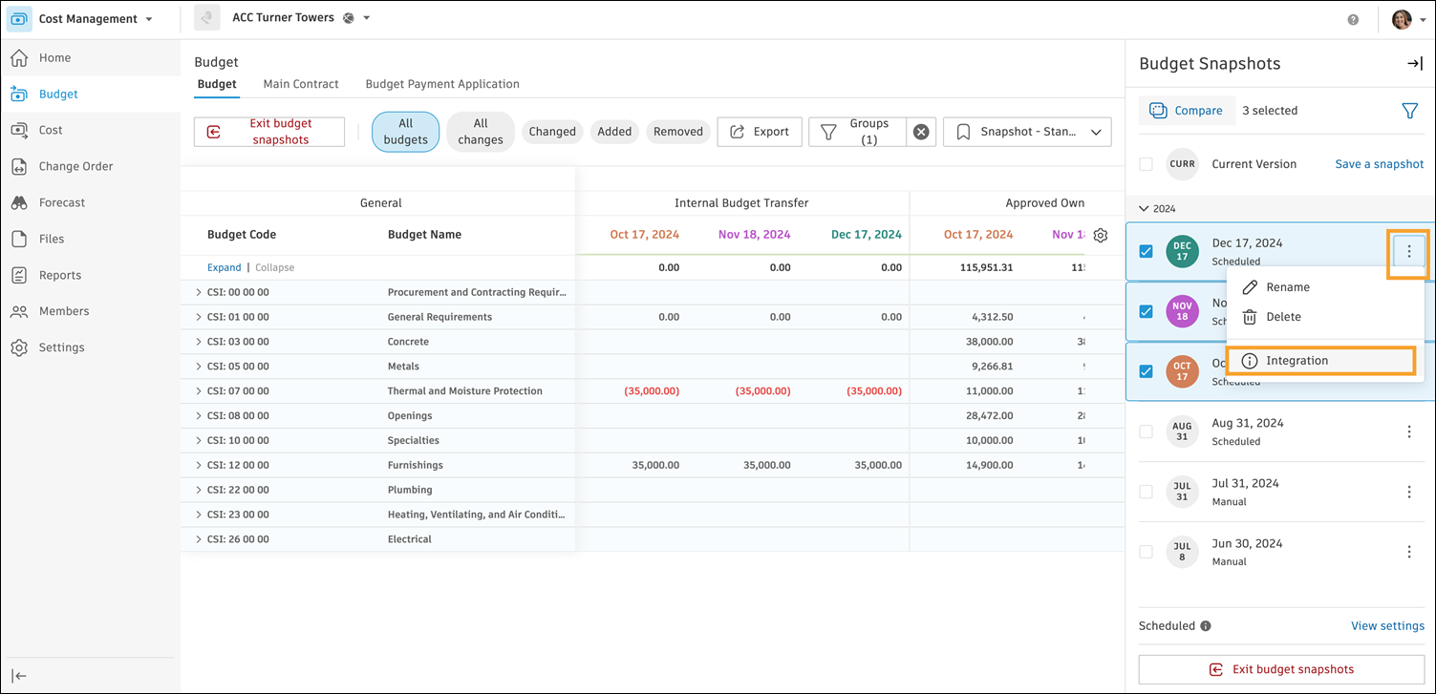Viewport: 1436px width, 694px height.
Task: Select the All budgets filter
Action: pos(405,132)
